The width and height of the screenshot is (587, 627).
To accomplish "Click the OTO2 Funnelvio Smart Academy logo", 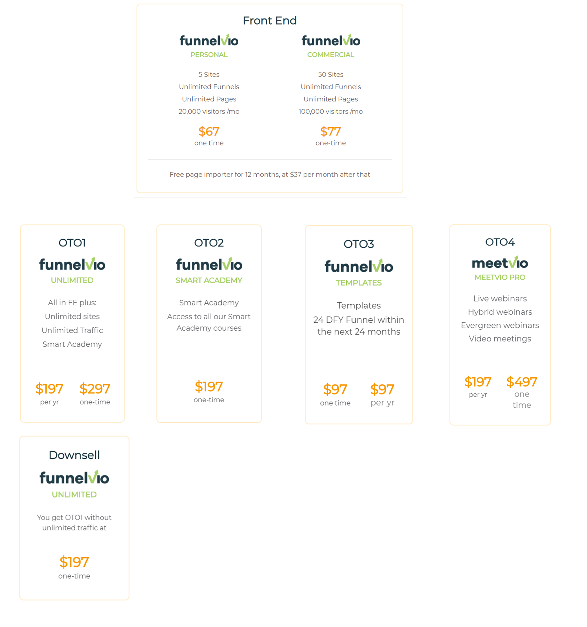I will point(209,264).
